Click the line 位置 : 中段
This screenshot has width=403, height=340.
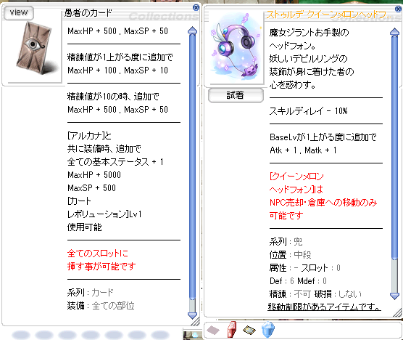tap(290, 255)
